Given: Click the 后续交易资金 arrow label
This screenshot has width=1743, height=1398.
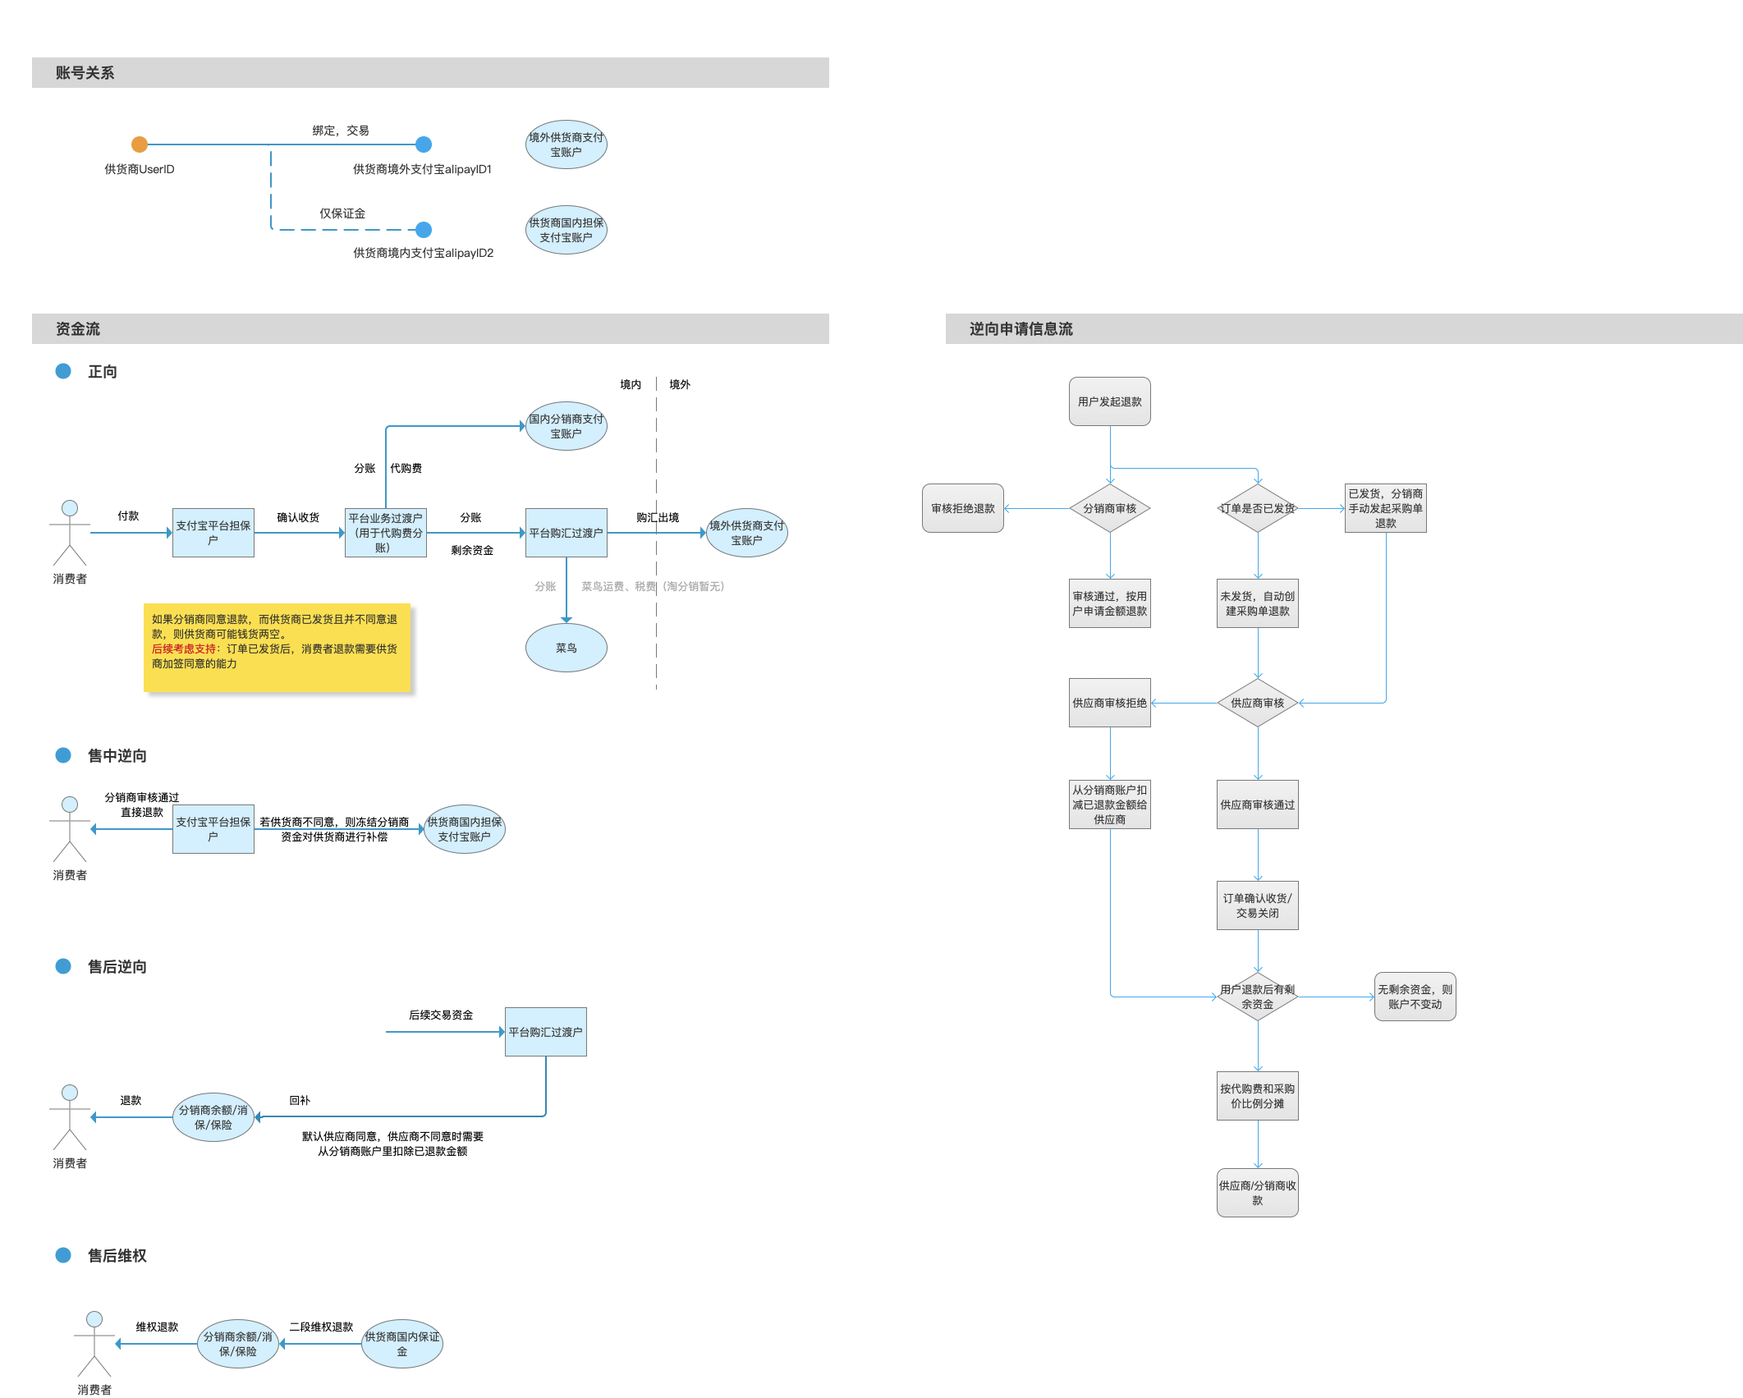Looking at the screenshot, I should 441,1015.
